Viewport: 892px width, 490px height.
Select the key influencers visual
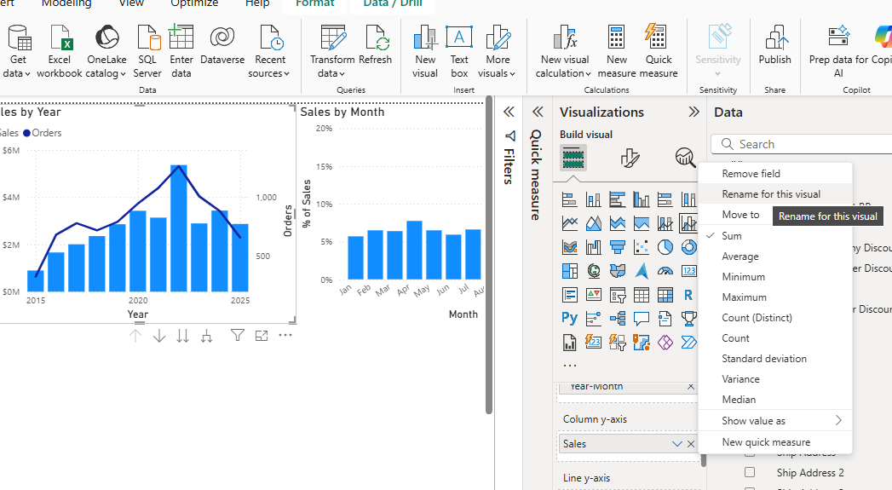click(x=593, y=318)
